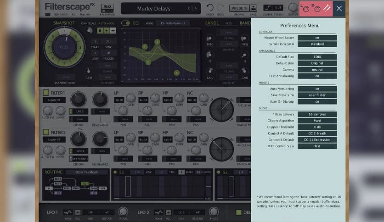Go to previous preset with left arrow

[189, 8]
